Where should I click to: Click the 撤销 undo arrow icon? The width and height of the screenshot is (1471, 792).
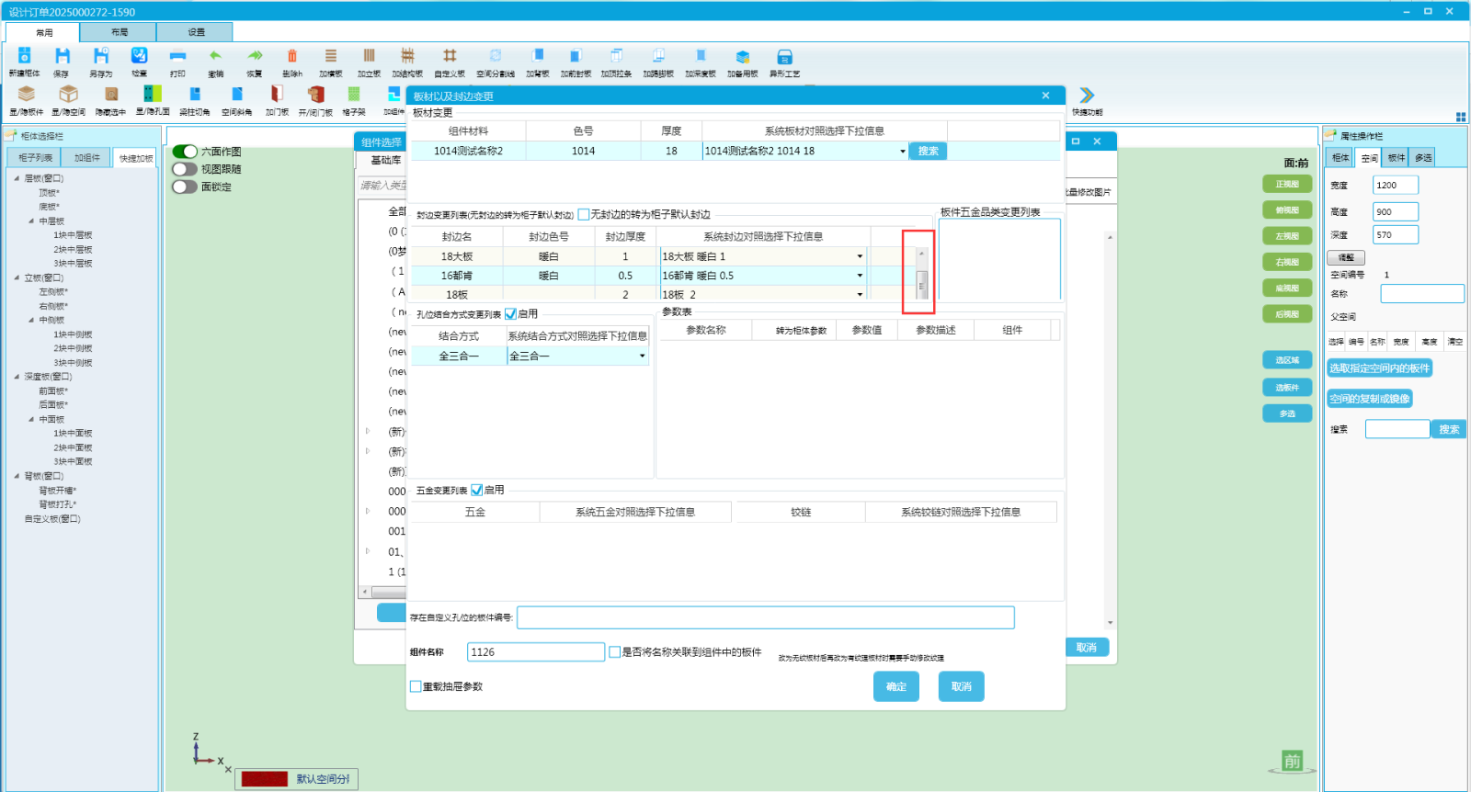[215, 57]
